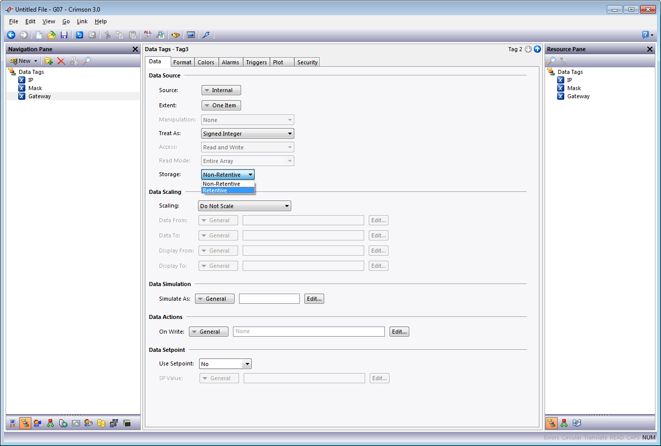
Task: Click the blue Back arrow in toolbar
Action: [x=11, y=35]
